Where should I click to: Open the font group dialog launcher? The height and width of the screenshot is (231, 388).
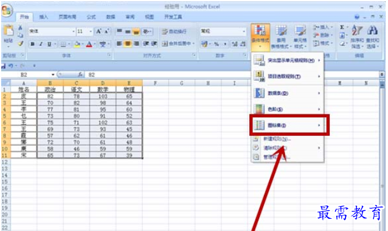point(108,55)
